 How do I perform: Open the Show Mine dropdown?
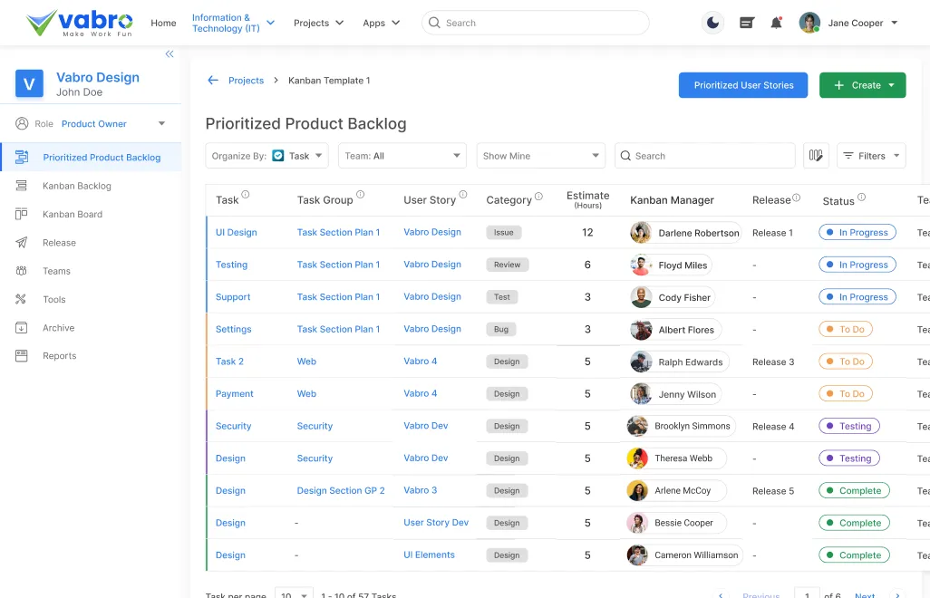[x=540, y=155]
